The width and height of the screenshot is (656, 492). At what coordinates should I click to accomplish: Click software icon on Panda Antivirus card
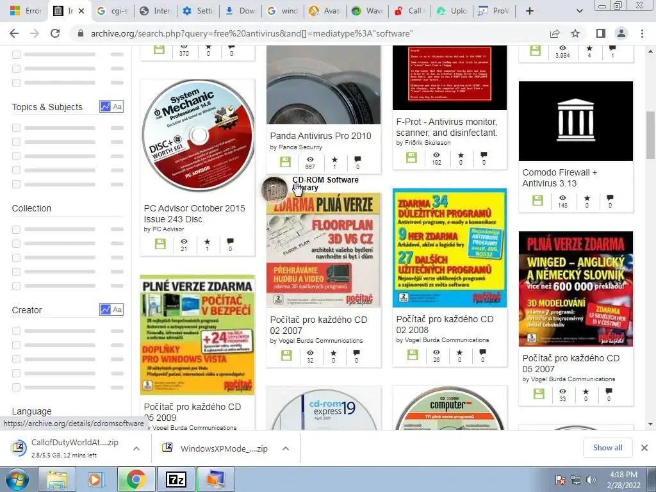point(285,162)
